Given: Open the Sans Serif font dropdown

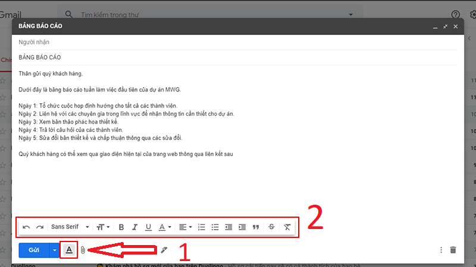Looking at the screenshot, I should (70, 227).
